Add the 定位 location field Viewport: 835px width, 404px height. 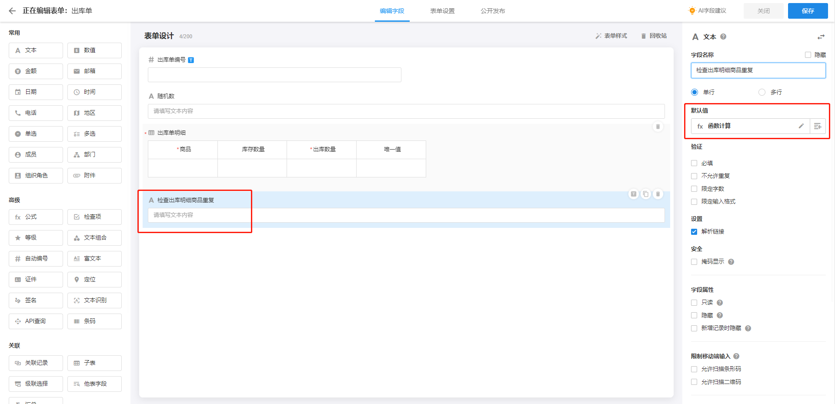click(x=94, y=280)
